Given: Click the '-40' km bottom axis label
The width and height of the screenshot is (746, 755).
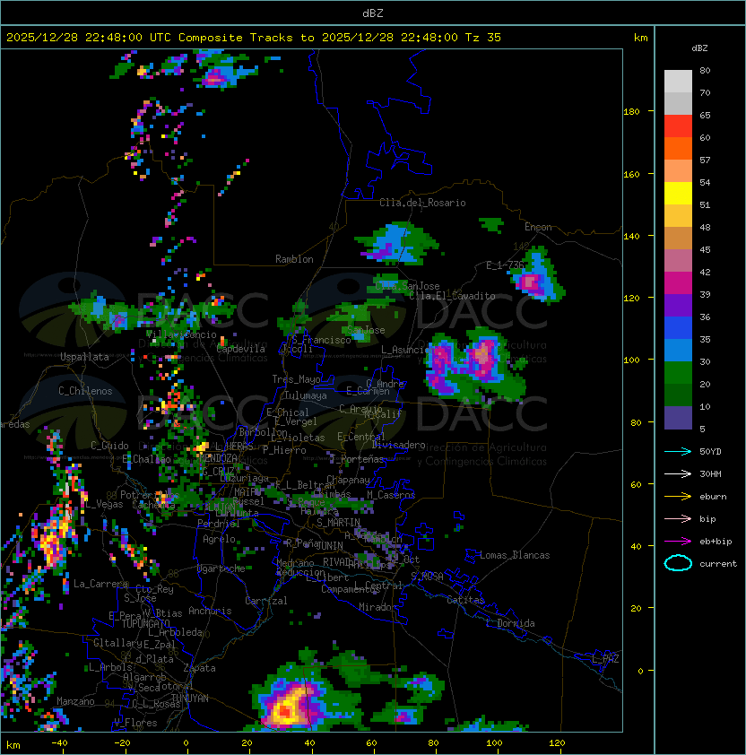Looking at the screenshot, I should click(x=59, y=743).
